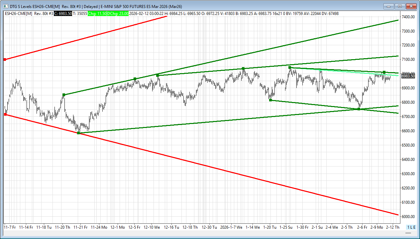The height and width of the screenshot is (239, 420).
Task: Click the 2-12 Th date axis label
Action: (x=393, y=227)
